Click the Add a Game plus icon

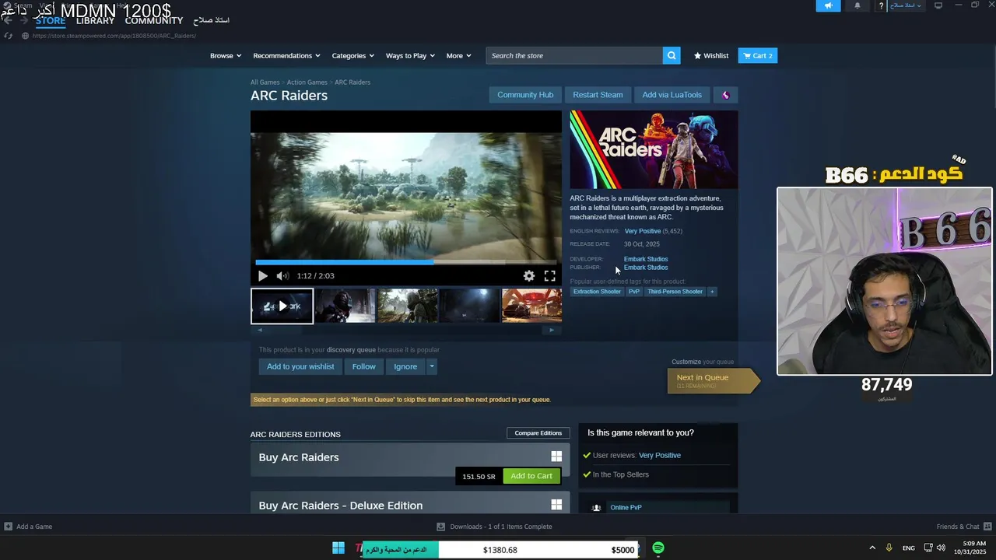8,527
